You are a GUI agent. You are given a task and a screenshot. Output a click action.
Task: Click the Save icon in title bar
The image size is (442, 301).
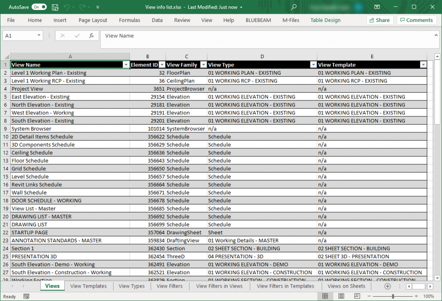click(x=55, y=7)
